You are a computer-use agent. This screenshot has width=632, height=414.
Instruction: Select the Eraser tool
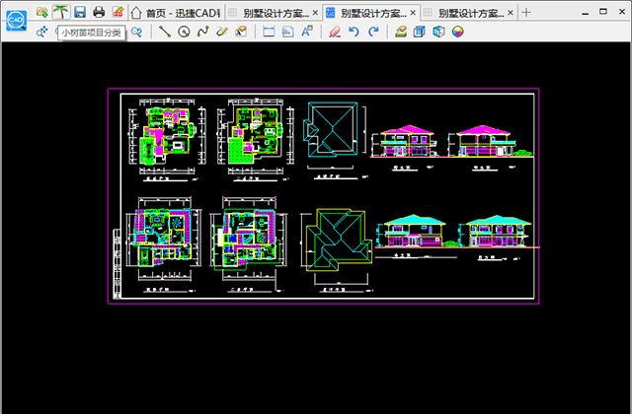pos(335,32)
